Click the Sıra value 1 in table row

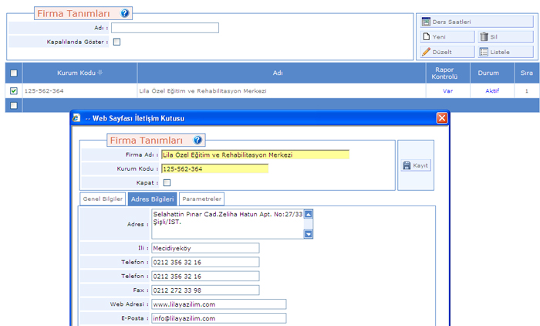(x=527, y=91)
